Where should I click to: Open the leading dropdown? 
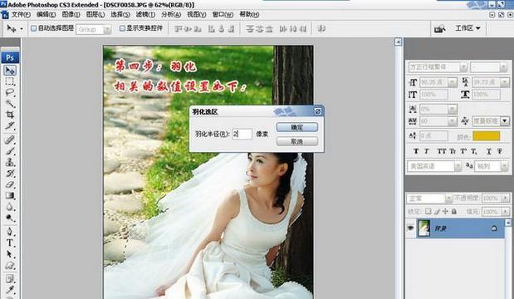[x=505, y=82]
